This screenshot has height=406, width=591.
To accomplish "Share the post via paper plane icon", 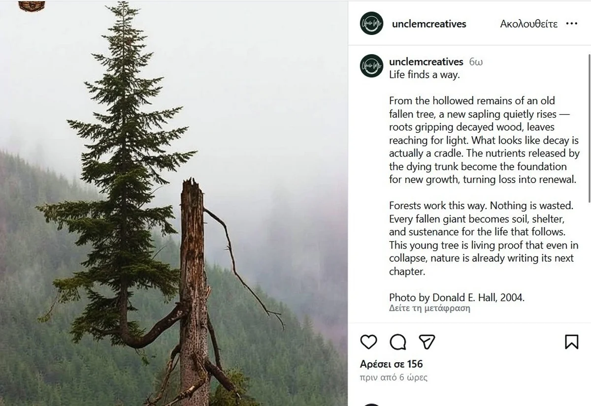I will click(x=427, y=342).
